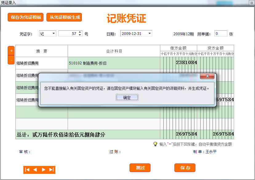255x180 pixels.
Task: Go to the next voucher record
Action: pyautogui.click(x=43, y=170)
